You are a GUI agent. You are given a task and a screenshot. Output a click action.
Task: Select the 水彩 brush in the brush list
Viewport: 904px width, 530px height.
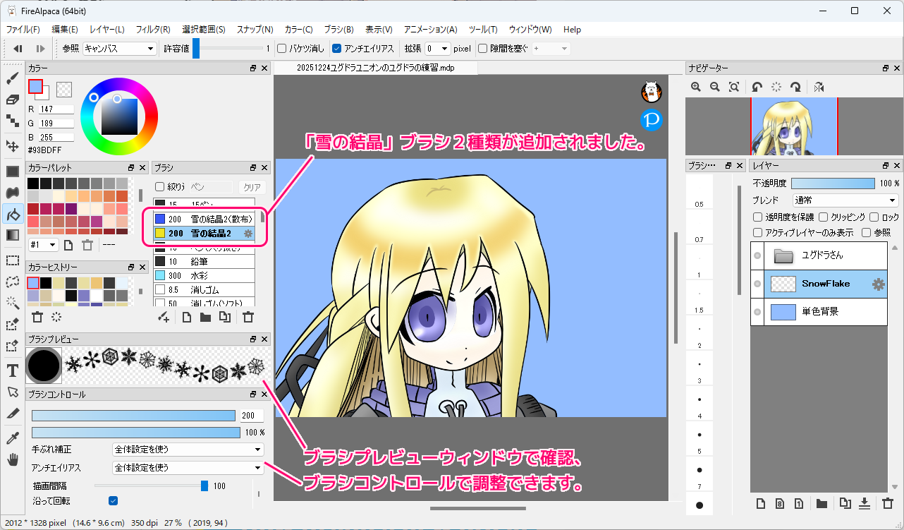[204, 275]
